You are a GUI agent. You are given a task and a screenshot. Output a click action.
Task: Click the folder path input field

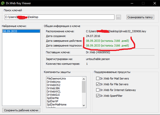(60, 17)
